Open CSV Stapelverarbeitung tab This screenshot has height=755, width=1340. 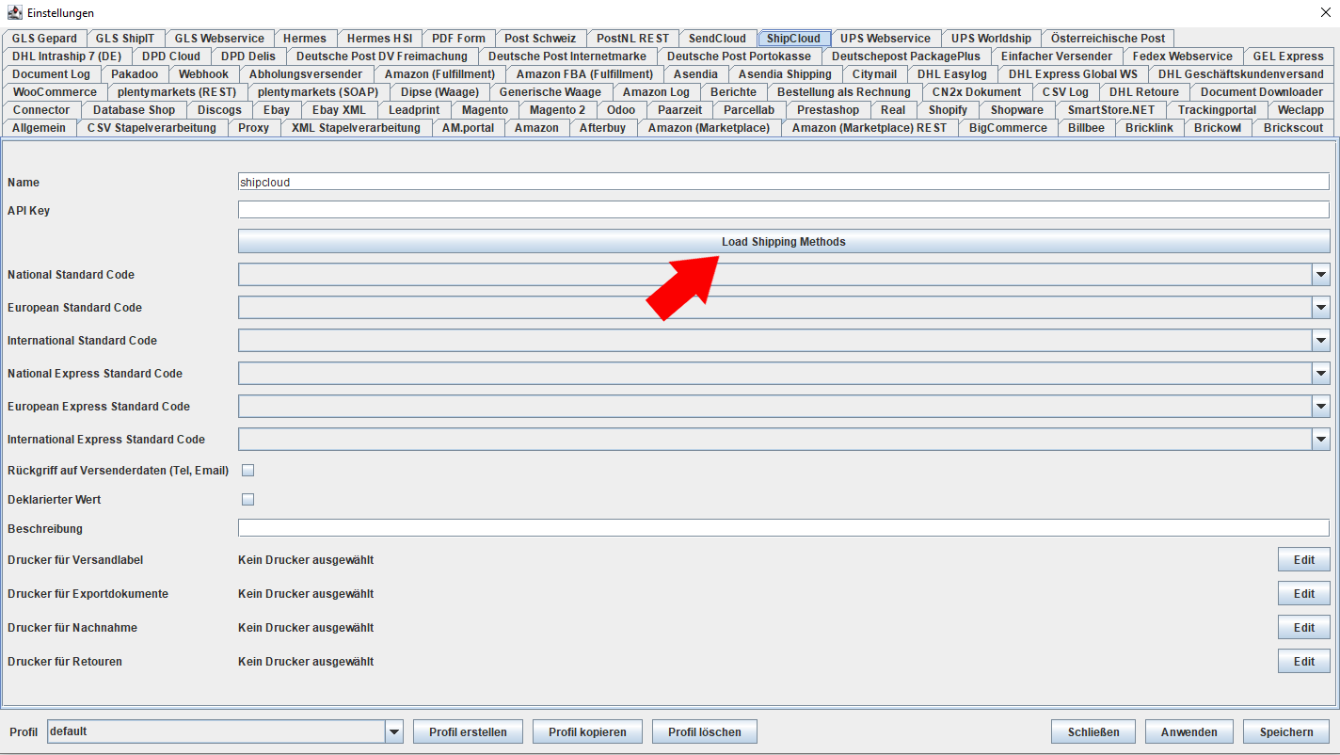coord(152,128)
